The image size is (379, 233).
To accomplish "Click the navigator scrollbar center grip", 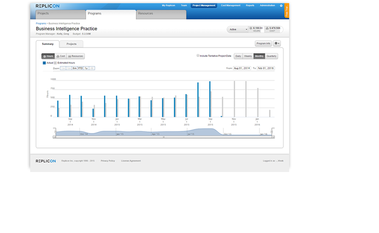I will coord(164,137).
